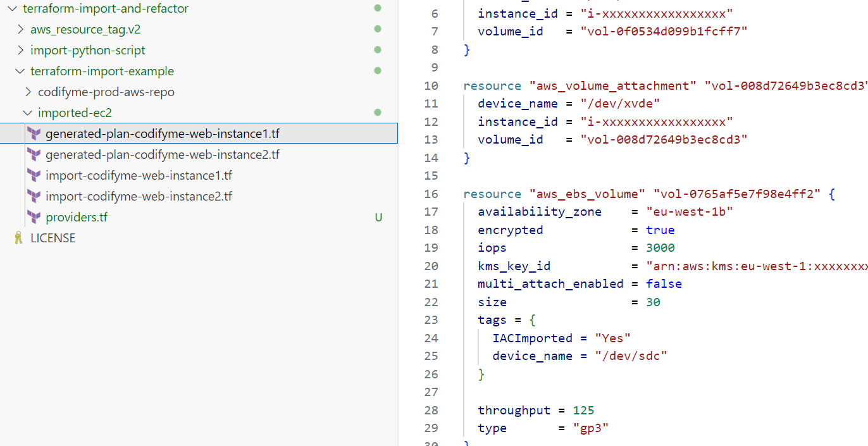Click Terraform icon beside import-codifyme-web-instance1.tf

(34, 175)
